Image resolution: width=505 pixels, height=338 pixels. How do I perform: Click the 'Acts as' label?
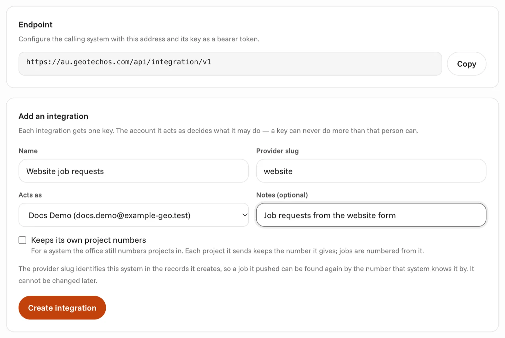pyautogui.click(x=30, y=195)
